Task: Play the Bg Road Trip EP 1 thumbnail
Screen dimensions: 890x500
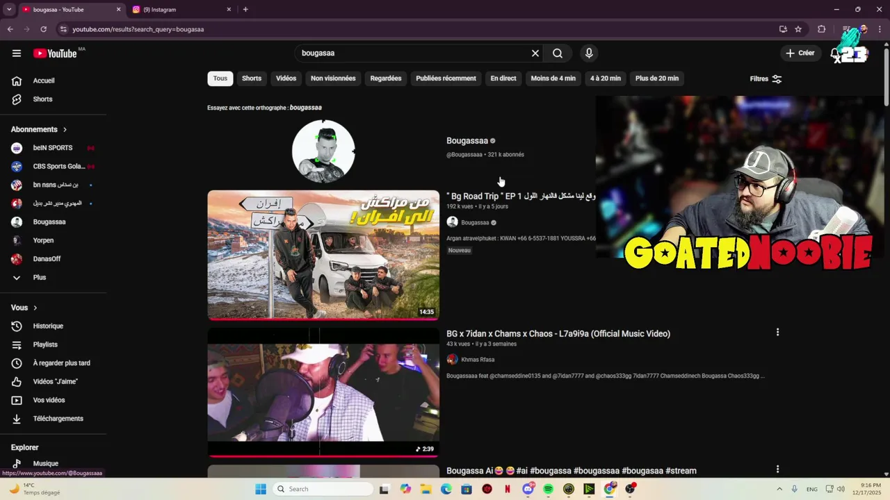Action: point(323,255)
